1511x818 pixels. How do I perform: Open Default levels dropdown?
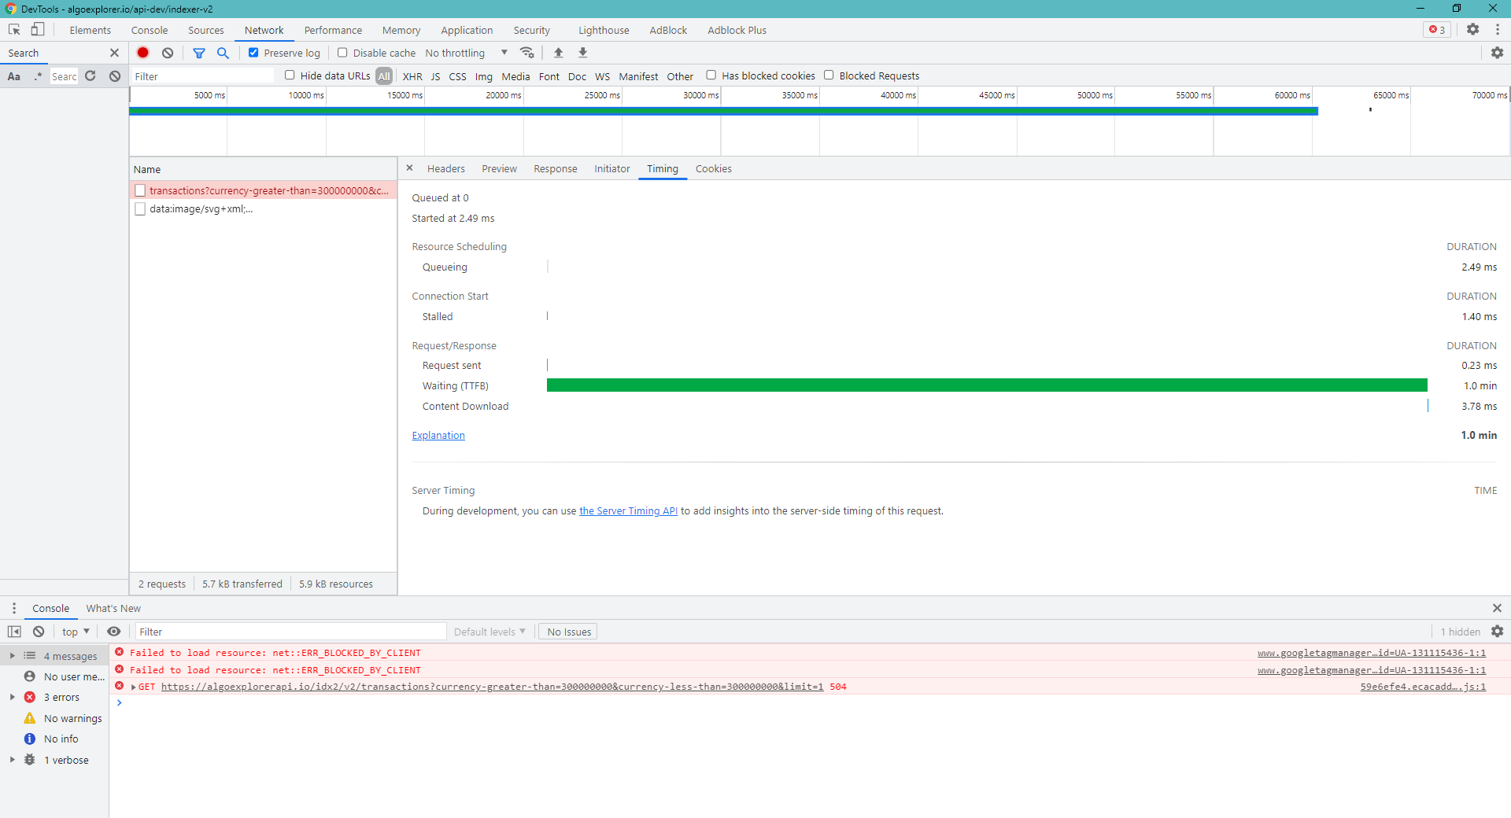[490, 632]
